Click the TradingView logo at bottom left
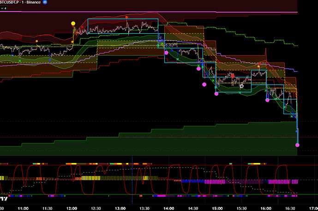Screen dimensions: 318x211 (x=4, y=199)
